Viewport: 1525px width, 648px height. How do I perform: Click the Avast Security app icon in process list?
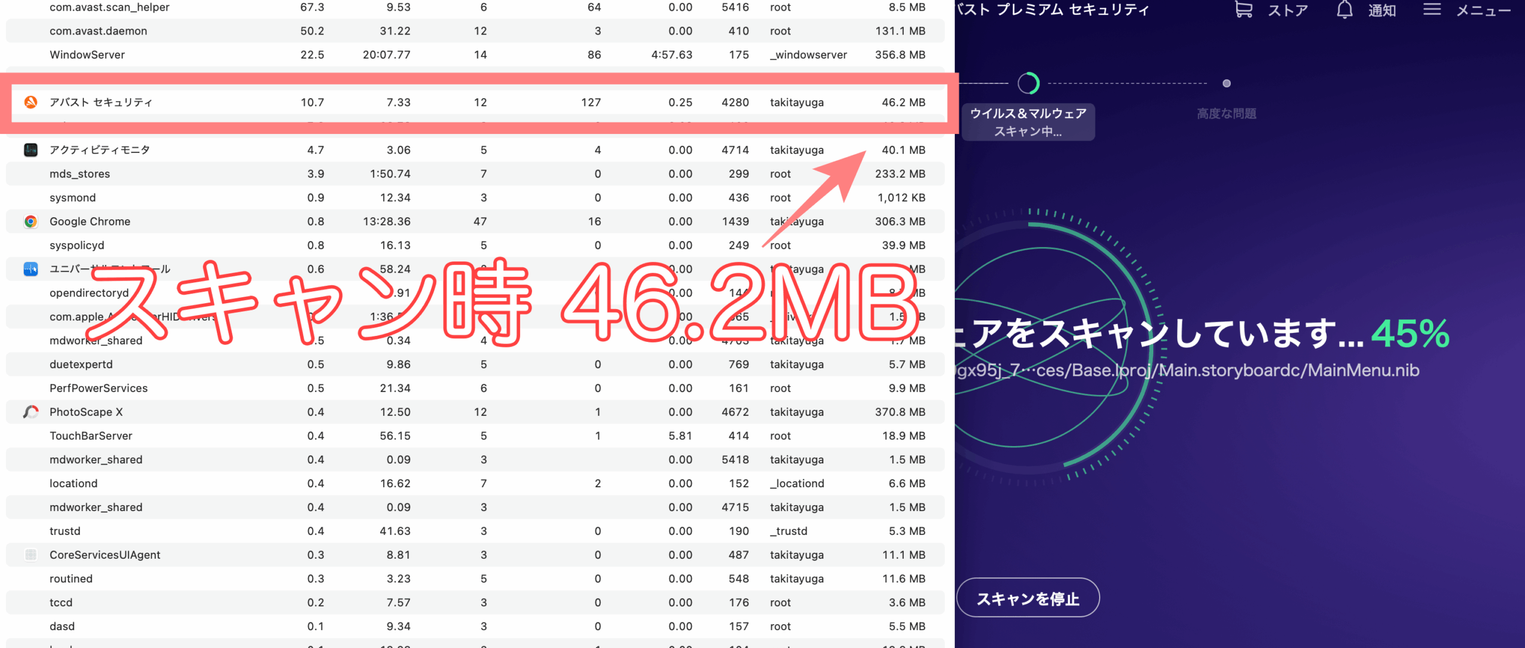click(x=31, y=102)
